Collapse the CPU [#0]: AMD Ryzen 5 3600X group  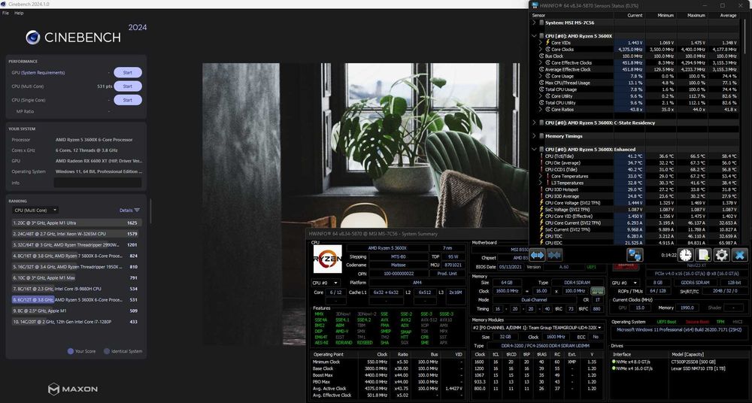click(534, 36)
